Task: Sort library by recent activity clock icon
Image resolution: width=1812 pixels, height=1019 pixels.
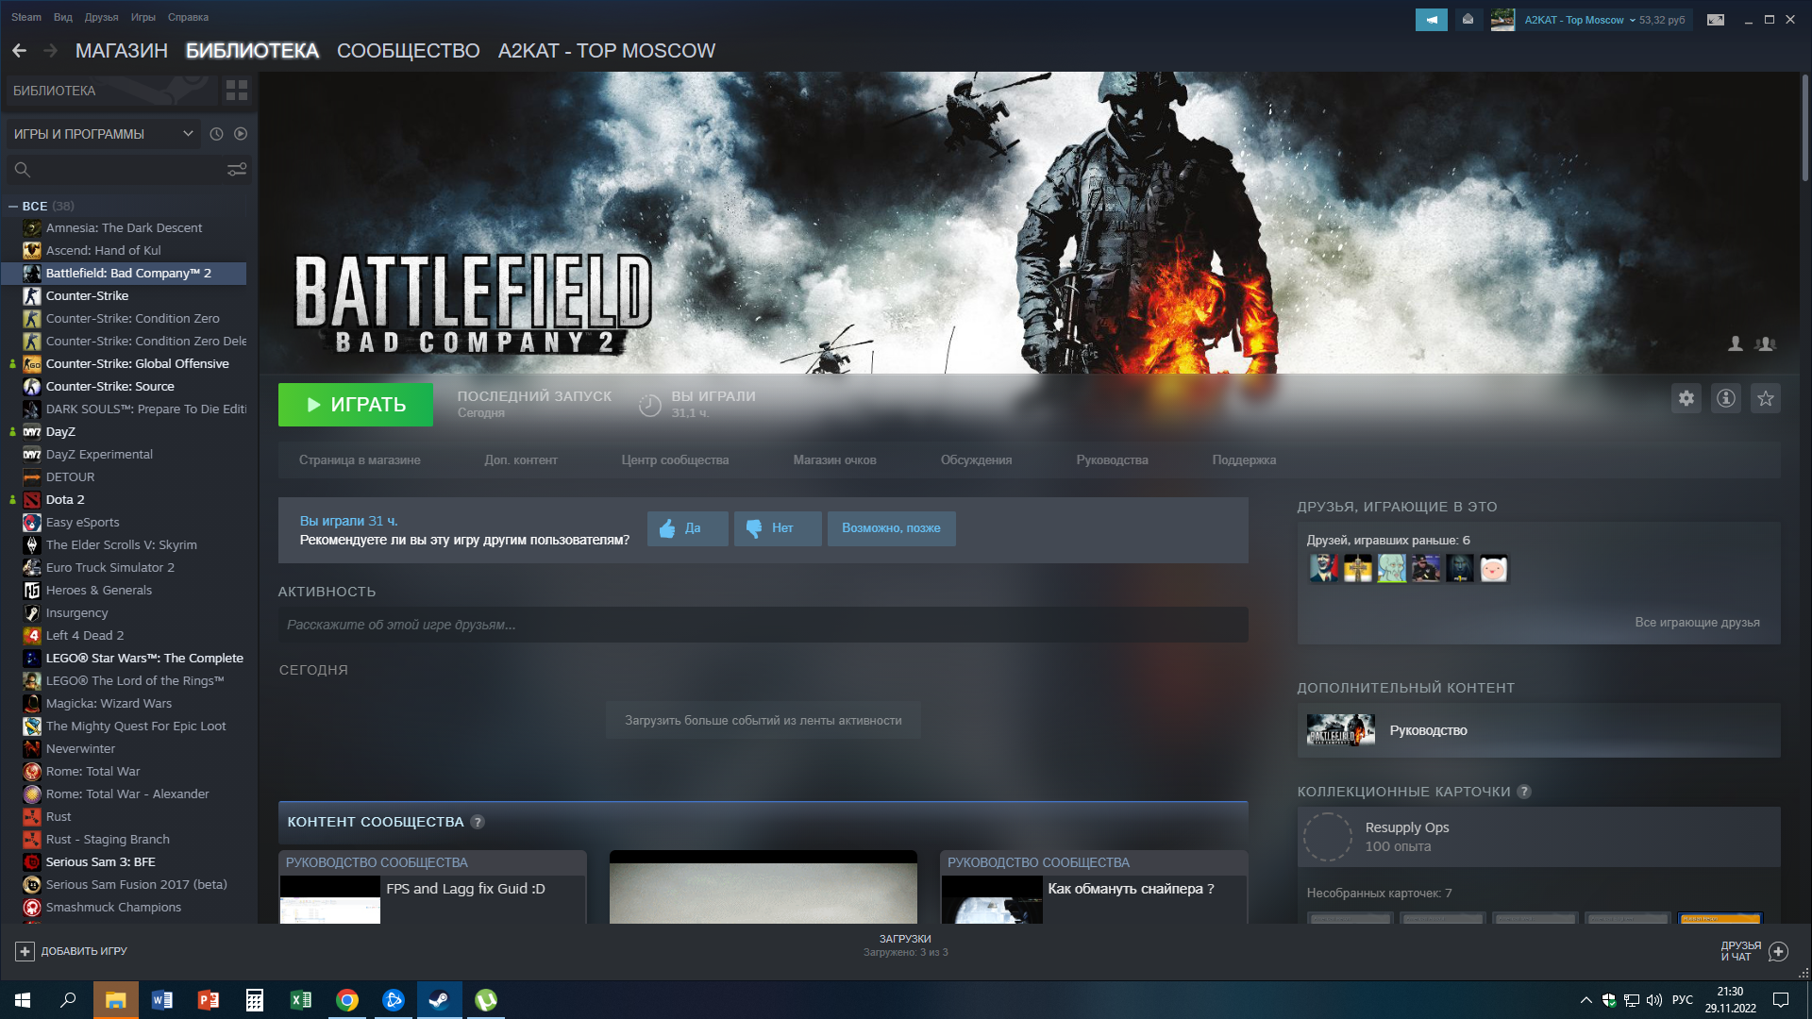Action: click(216, 134)
